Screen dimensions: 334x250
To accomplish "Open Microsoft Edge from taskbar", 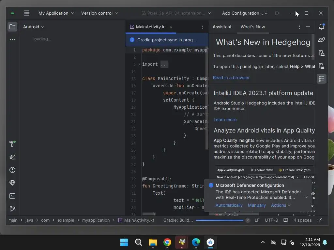I will tap(196, 242).
